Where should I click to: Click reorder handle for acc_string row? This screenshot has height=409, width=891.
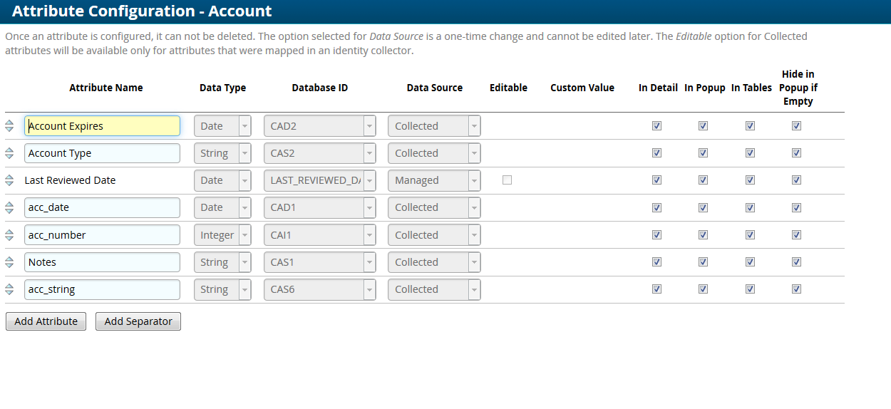[x=9, y=289]
